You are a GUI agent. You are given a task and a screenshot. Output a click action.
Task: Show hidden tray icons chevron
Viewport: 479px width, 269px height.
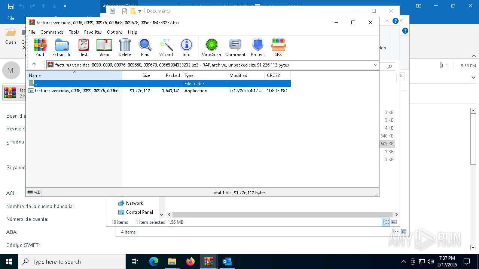[403, 262]
